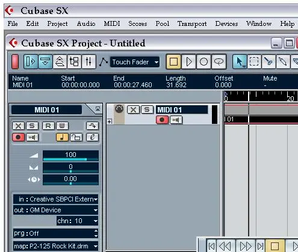The height and width of the screenshot is (252, 298).
Task: Open the chn 10 channel dropdown
Action: click(x=77, y=221)
